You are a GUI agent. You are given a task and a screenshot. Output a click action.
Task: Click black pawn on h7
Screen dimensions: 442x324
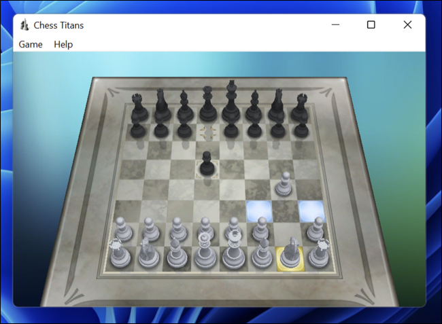coord(301,128)
